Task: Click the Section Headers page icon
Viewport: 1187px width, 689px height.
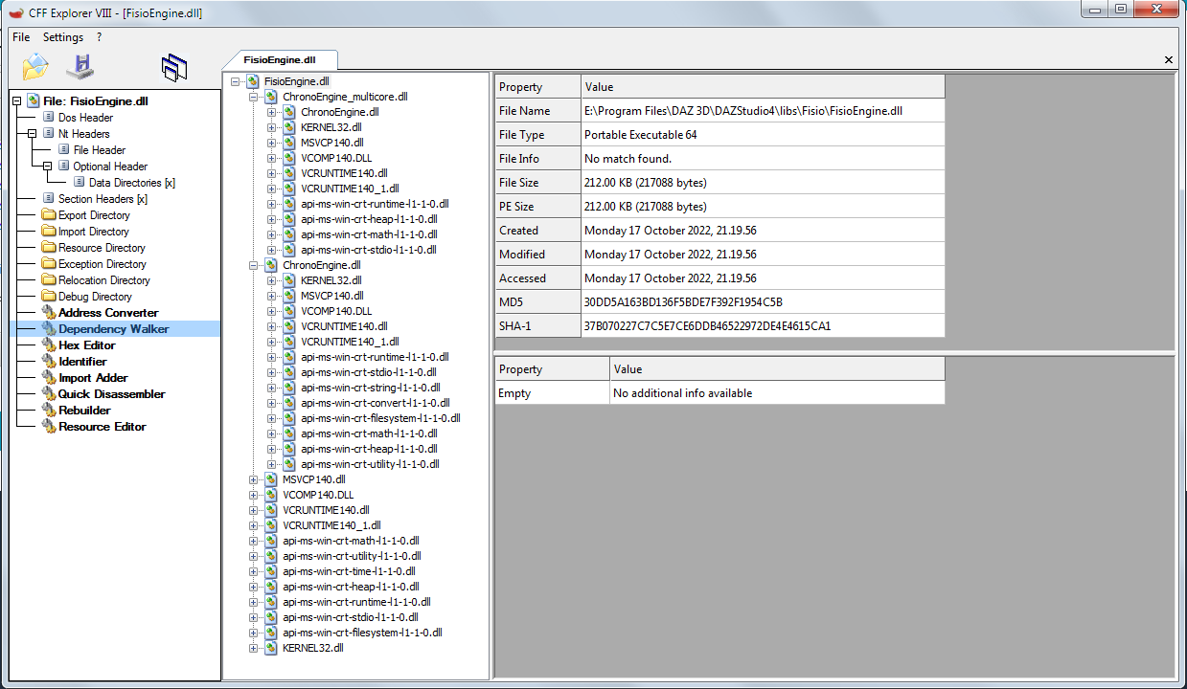Action: click(49, 198)
